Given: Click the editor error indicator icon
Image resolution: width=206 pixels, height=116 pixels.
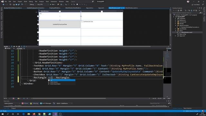Looking at the screenshot, I should pyautogui.click(x=14, y=98).
